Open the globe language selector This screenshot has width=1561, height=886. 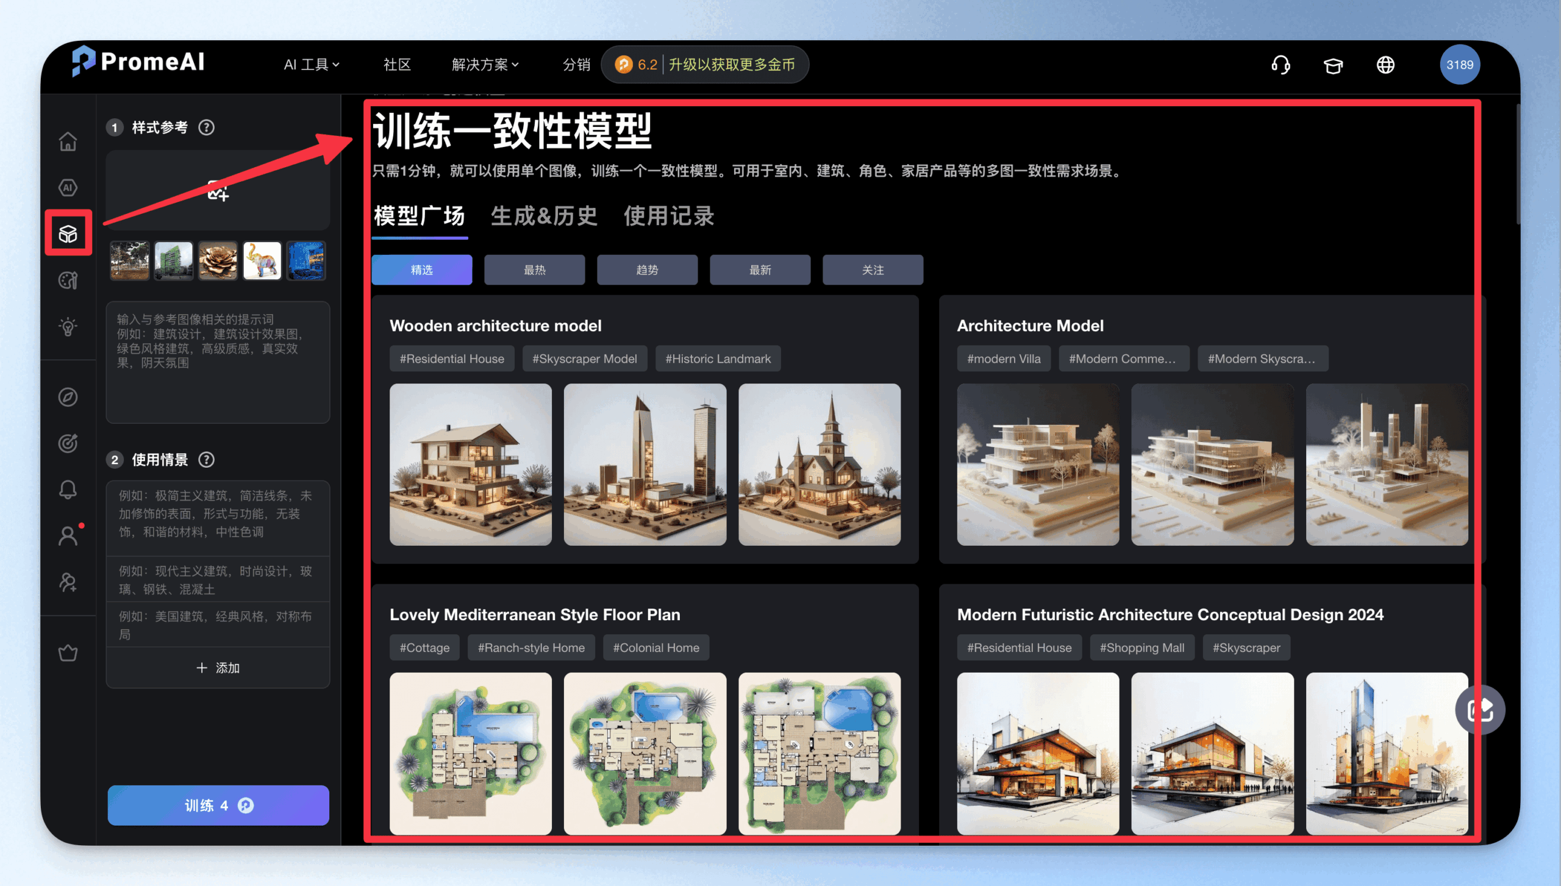point(1385,65)
